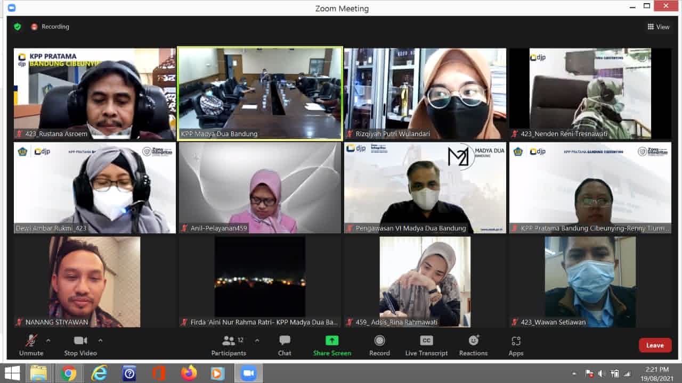Expand video options arrow beside Stop Video
The width and height of the screenshot is (682, 383).
pos(100,340)
